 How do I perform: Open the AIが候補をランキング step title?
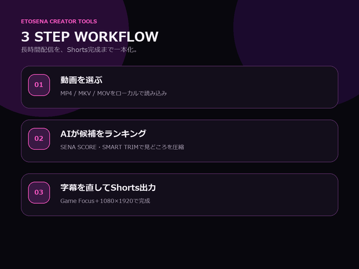[103, 134]
